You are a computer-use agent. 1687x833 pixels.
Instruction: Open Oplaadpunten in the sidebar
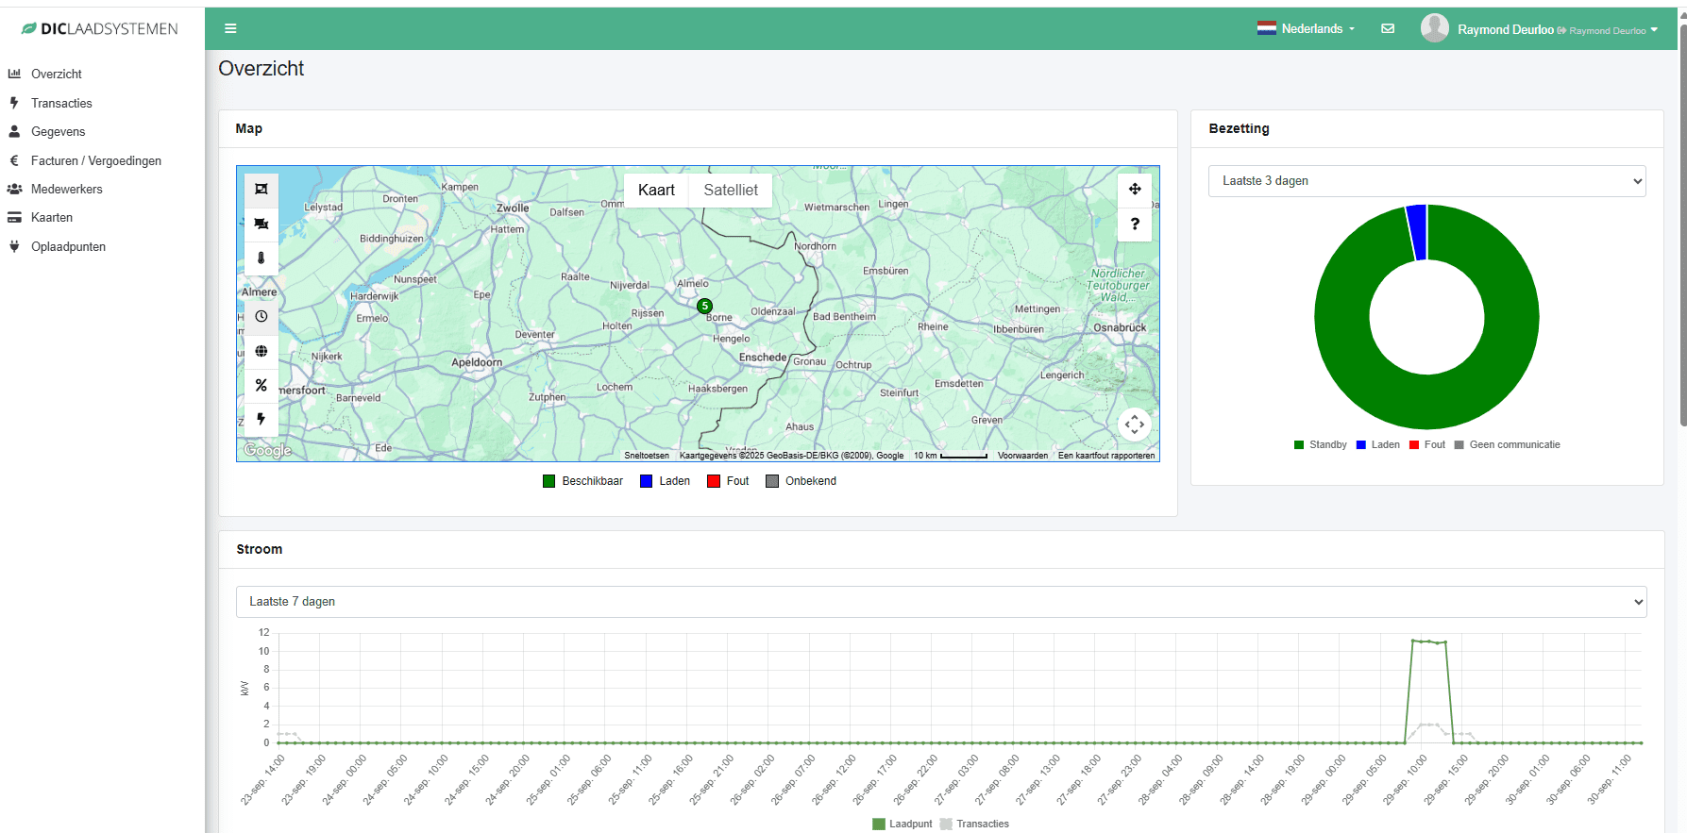coord(68,247)
